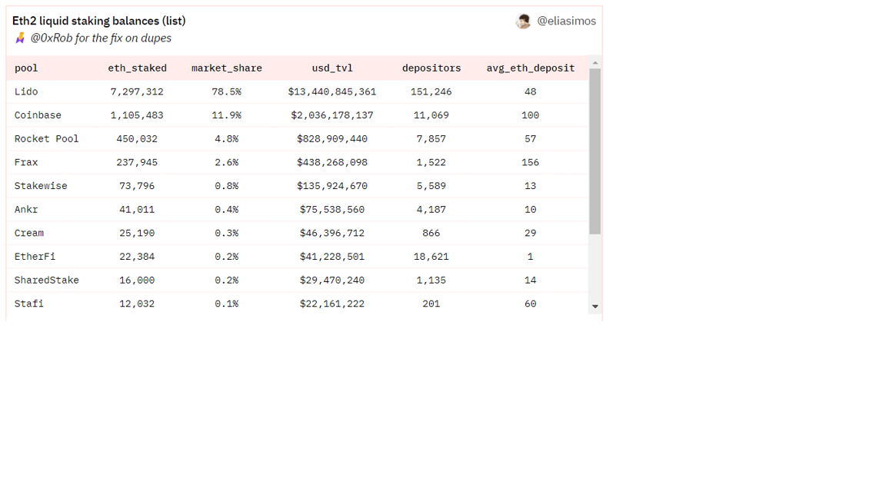Viewport: 886px width, 498px height.
Task: Click the scrollbar up arrow
Action: [595, 63]
